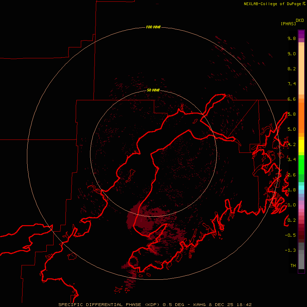
Task: Pick the pink segment of the color bar
Action: point(301,207)
